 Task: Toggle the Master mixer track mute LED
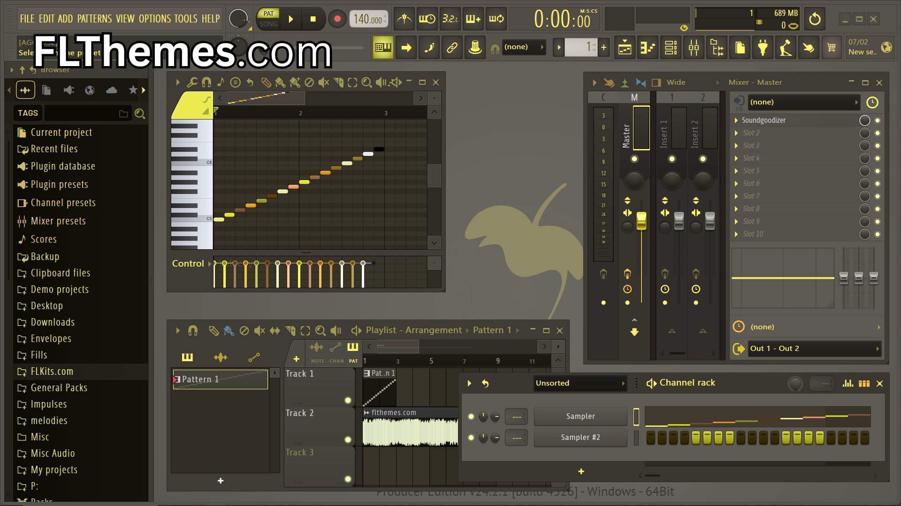click(x=634, y=159)
